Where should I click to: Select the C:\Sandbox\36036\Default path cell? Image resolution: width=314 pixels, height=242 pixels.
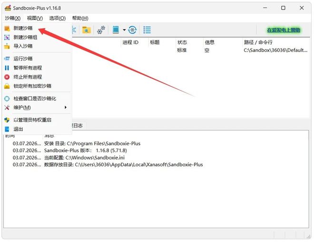tap(275, 50)
